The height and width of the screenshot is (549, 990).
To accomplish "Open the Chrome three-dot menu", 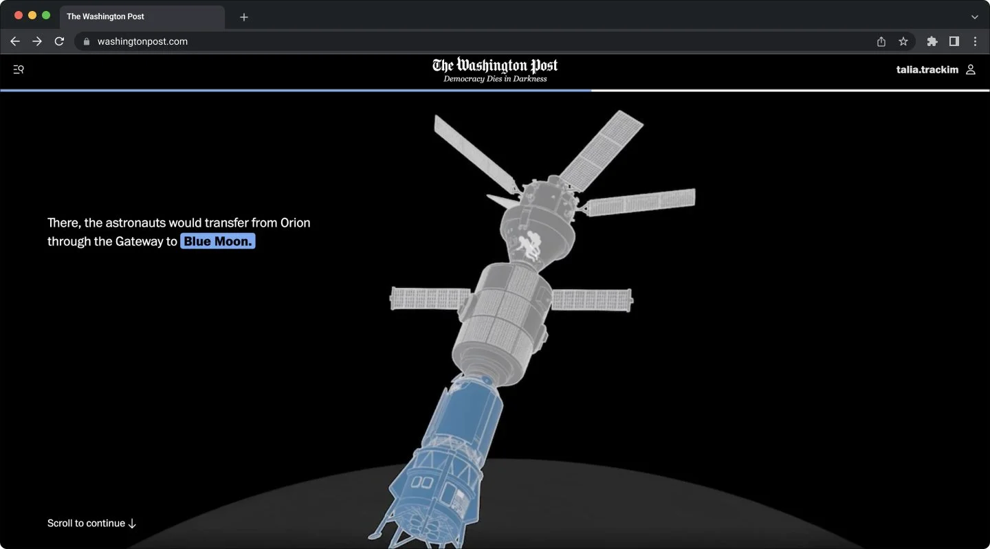I will tap(975, 41).
